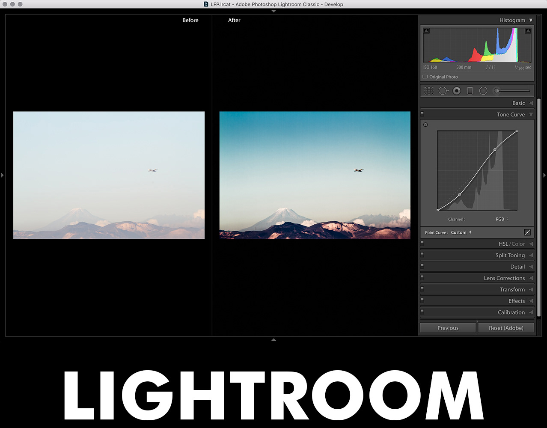Select the Red Eye Correction tool
547x428 pixels.
(x=457, y=91)
